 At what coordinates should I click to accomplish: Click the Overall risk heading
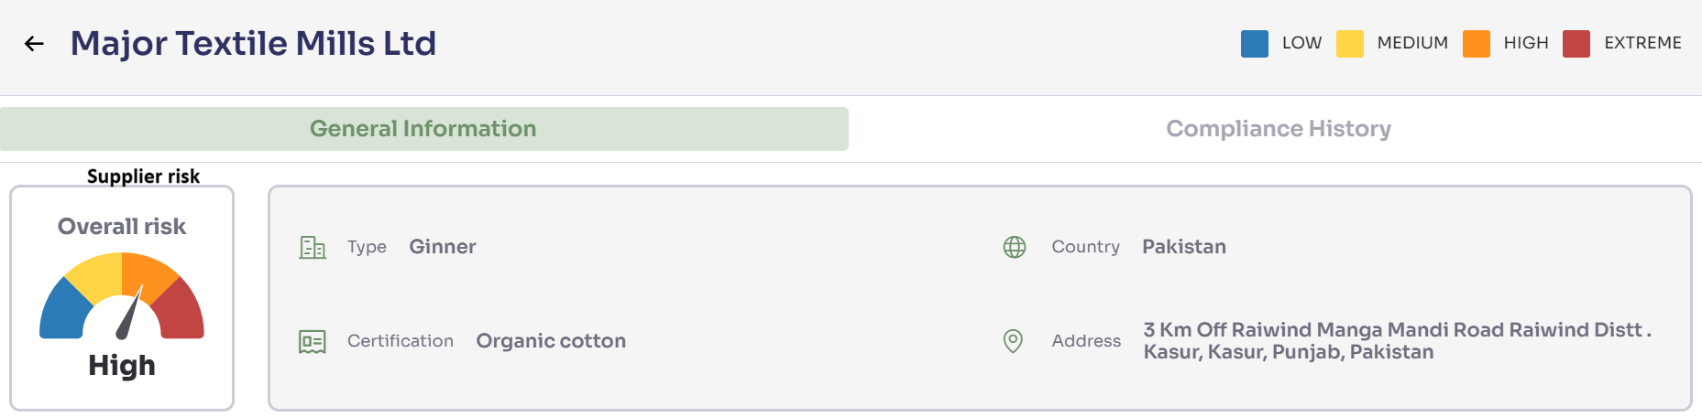pos(122,227)
